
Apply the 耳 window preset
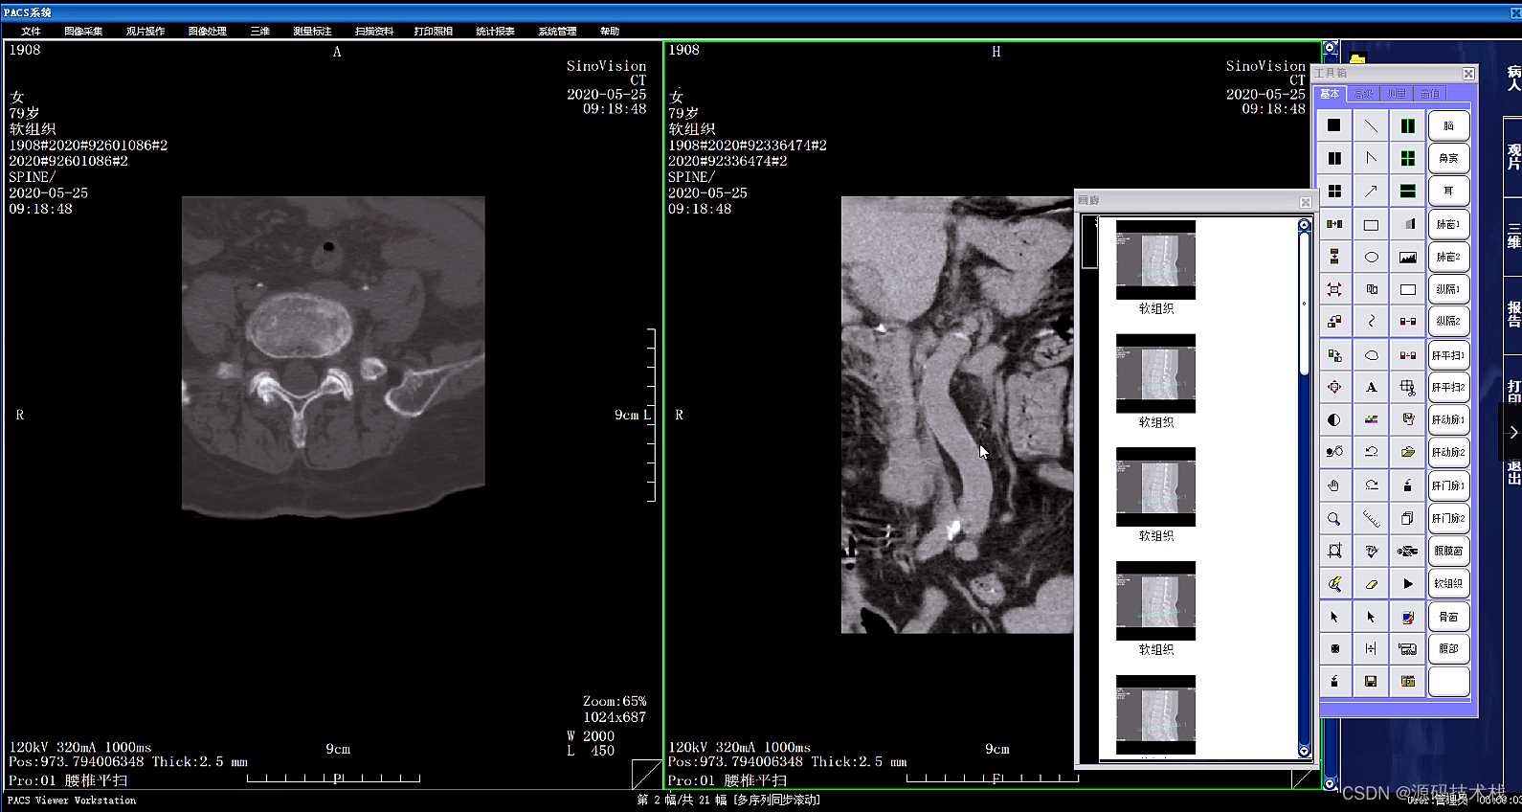tap(1448, 192)
